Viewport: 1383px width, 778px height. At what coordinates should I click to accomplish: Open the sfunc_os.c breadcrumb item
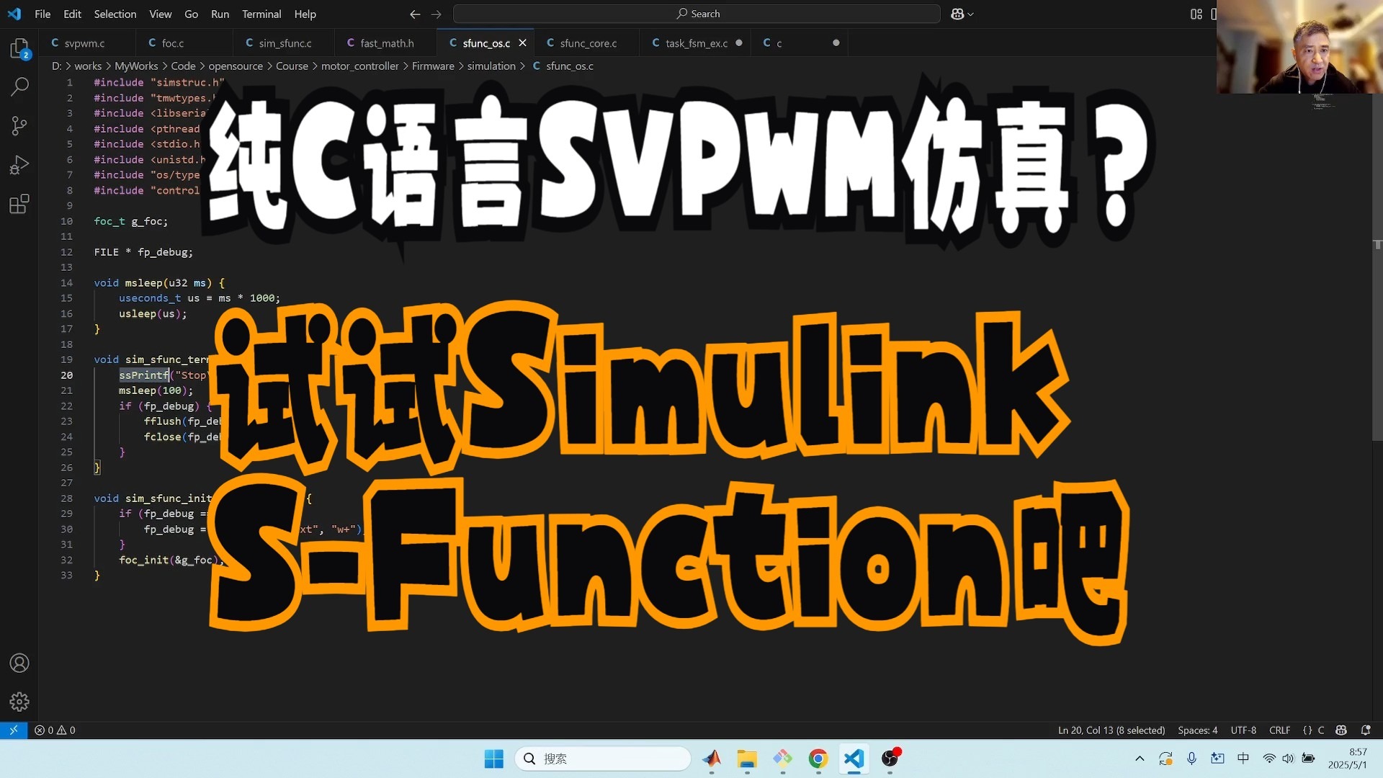click(x=563, y=66)
